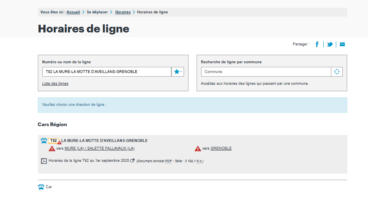This screenshot has height=206, width=368.
Task: Click the bus icon beside the T92 line
Action: [44, 141]
